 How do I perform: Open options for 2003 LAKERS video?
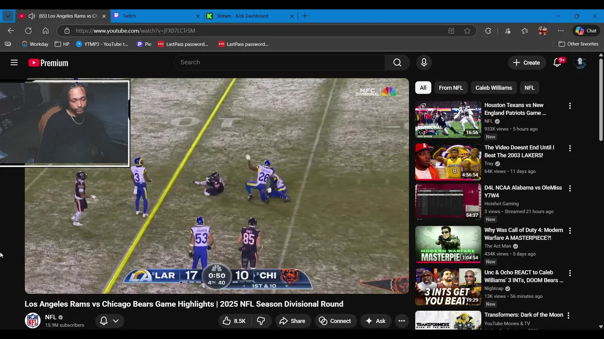click(570, 148)
